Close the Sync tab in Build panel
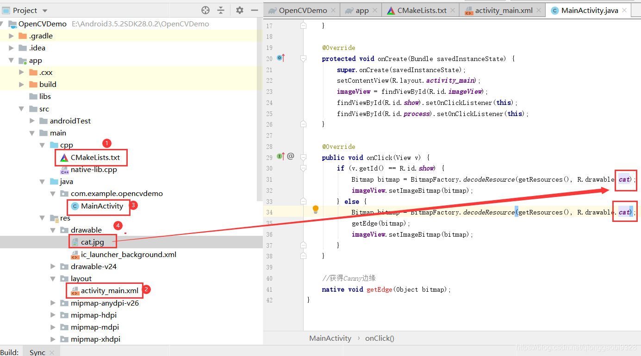The width and height of the screenshot is (641, 356). click(x=52, y=353)
